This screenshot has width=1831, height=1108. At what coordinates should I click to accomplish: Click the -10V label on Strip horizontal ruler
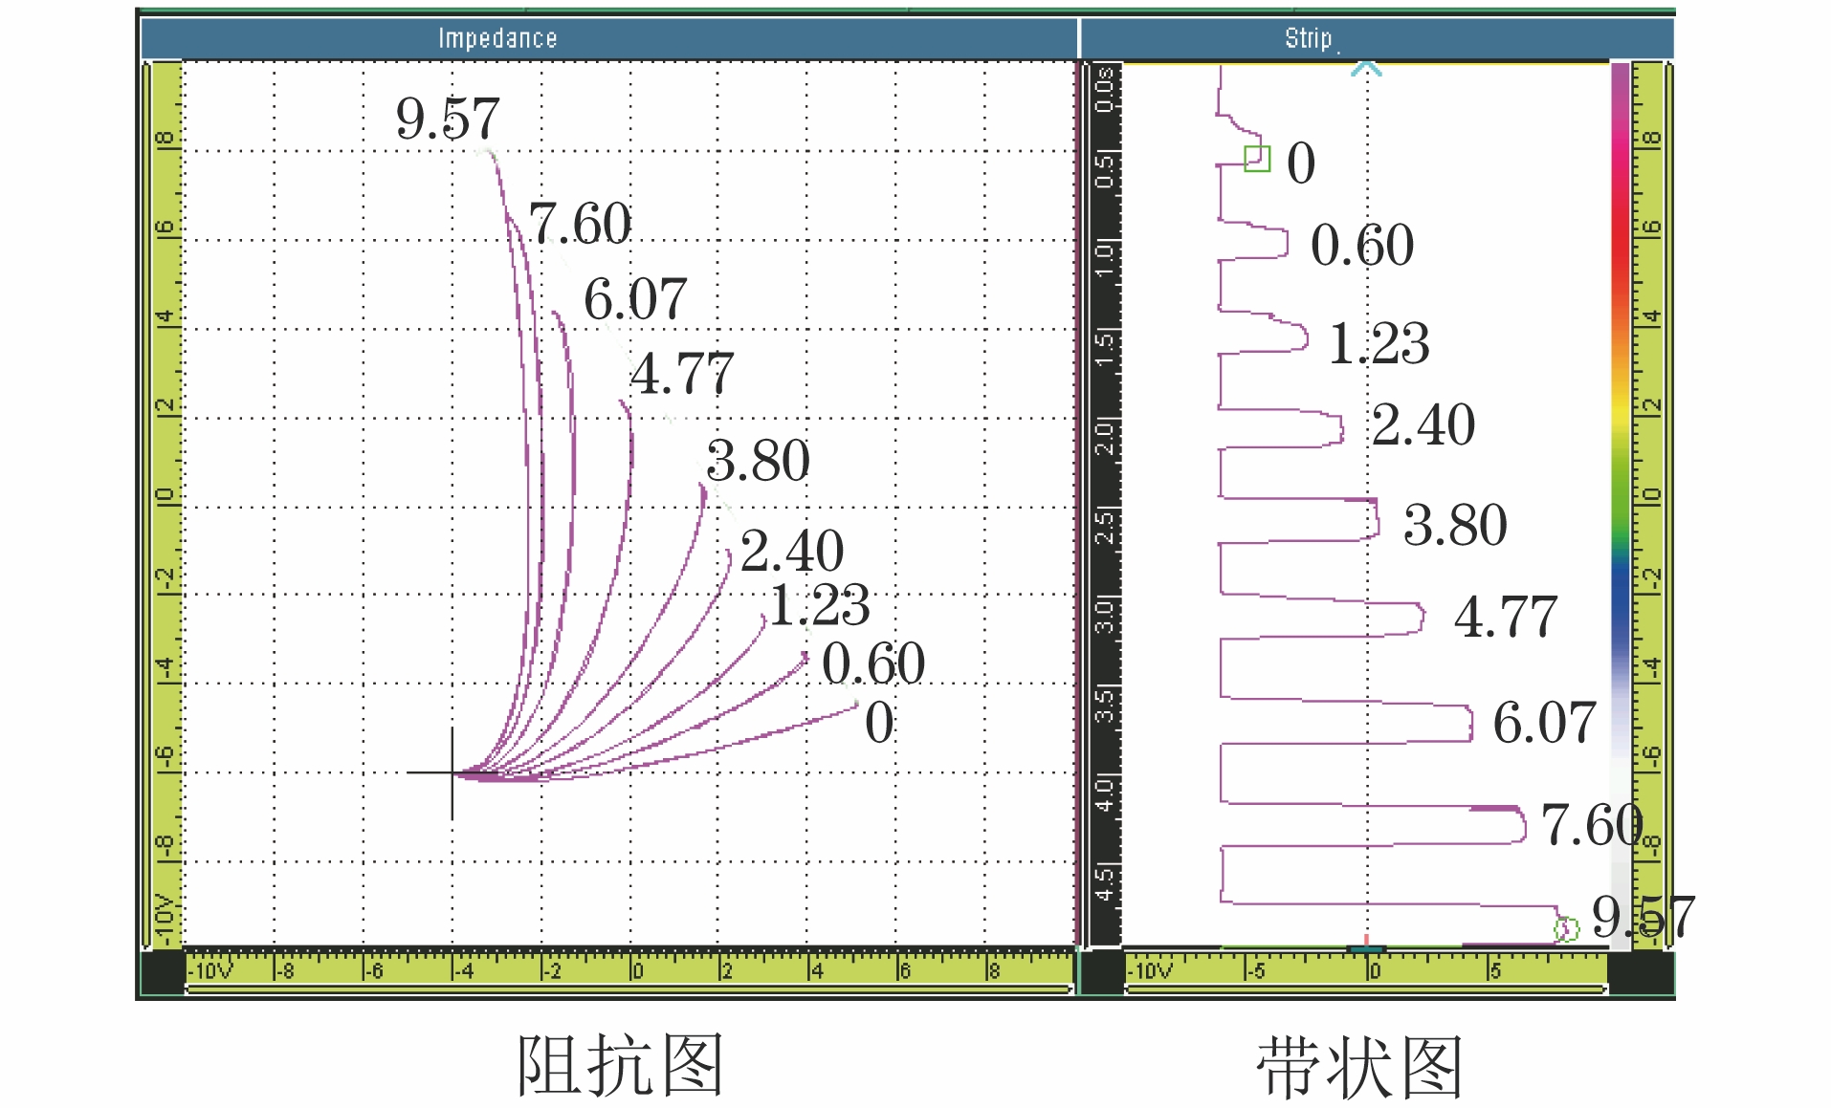point(1150,971)
